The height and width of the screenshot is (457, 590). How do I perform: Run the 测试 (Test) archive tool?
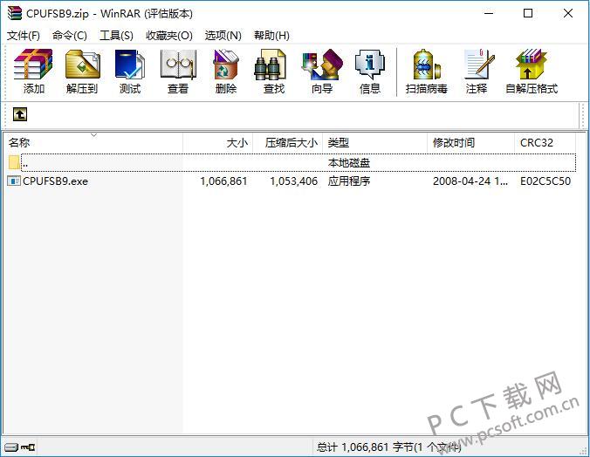point(130,72)
